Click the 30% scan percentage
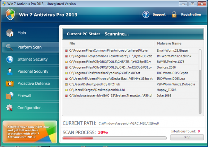 point(103,132)
